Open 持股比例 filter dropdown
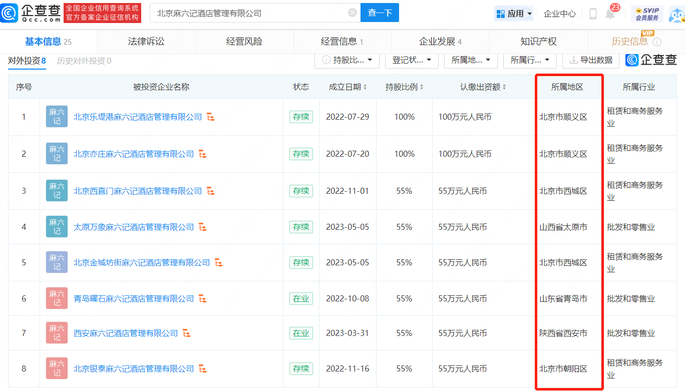 (347, 60)
